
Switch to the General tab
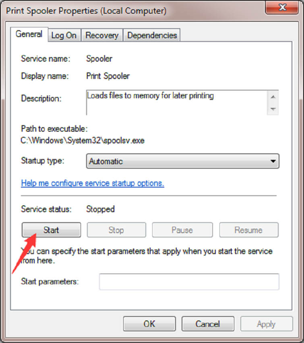[x=29, y=35]
